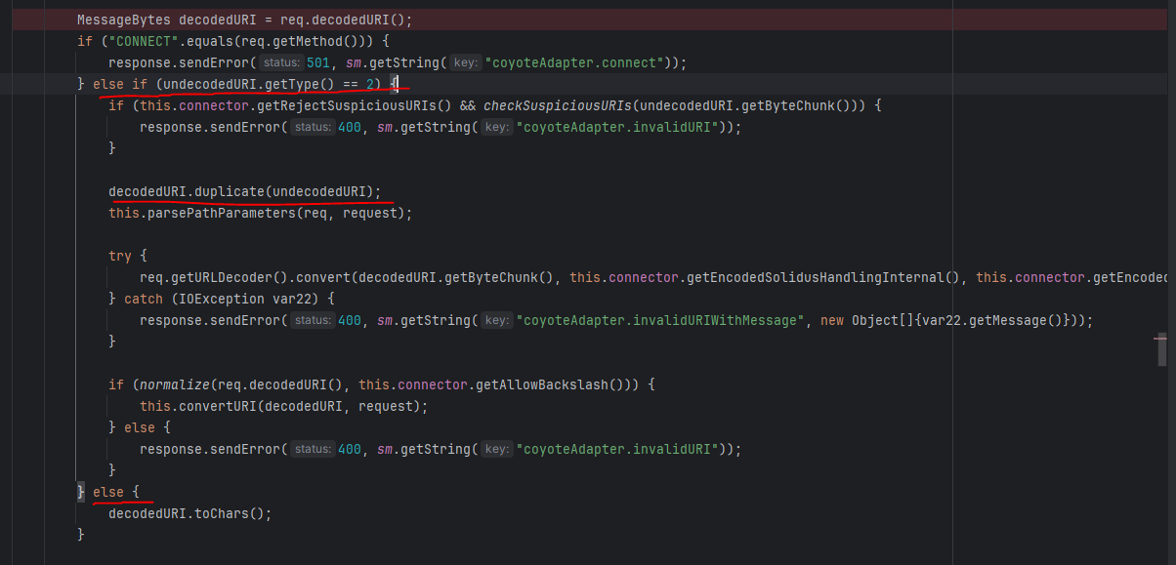Click key: hint before "coyoteAdapter.connect"

point(466,62)
